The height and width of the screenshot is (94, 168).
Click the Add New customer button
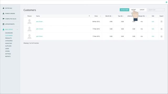pos(124,10)
